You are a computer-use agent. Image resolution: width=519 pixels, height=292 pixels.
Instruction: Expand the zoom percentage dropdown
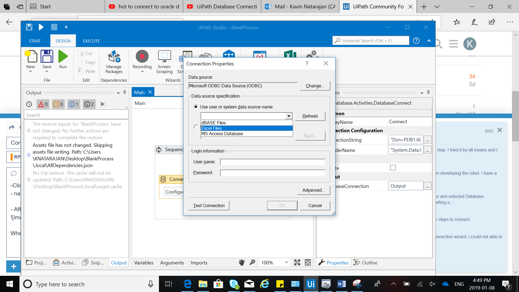[286, 263]
